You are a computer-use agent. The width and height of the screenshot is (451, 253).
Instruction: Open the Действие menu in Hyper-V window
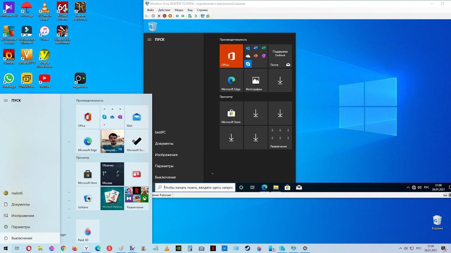pyautogui.click(x=164, y=10)
